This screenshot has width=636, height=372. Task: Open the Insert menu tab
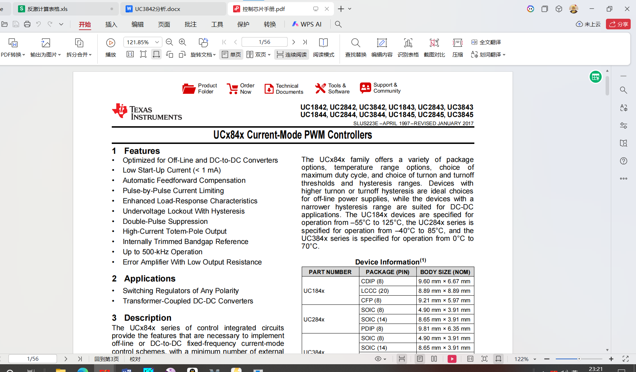[x=111, y=24]
